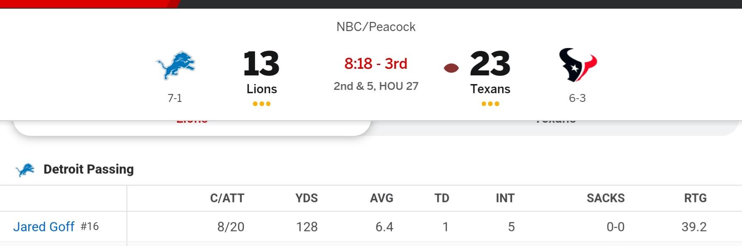Click the timeout dots under Texans
Viewport: 742px width, 246px height.
pyautogui.click(x=490, y=104)
